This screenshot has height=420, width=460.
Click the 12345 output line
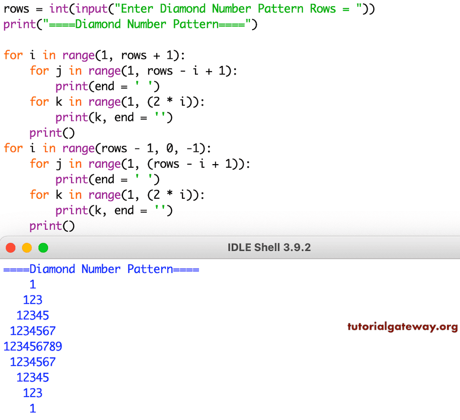(x=33, y=315)
